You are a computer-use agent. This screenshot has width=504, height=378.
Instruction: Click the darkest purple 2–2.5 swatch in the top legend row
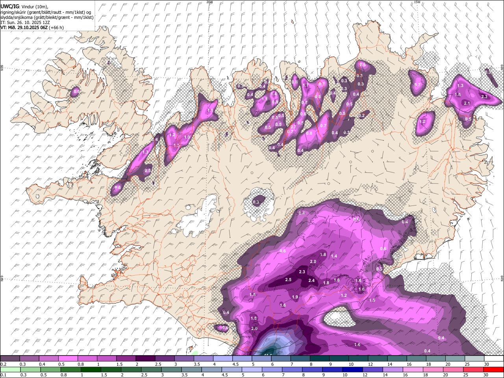[145, 358]
